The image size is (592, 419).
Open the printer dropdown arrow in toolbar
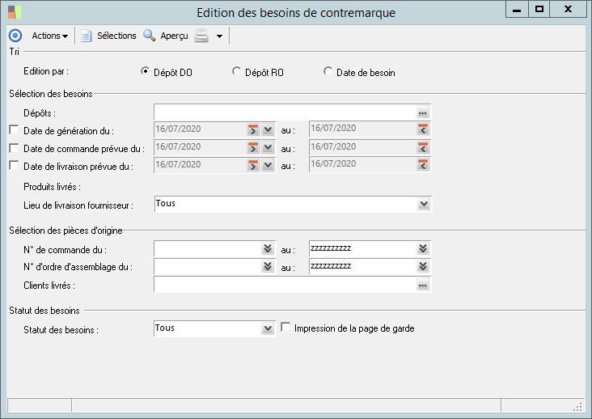click(x=219, y=36)
